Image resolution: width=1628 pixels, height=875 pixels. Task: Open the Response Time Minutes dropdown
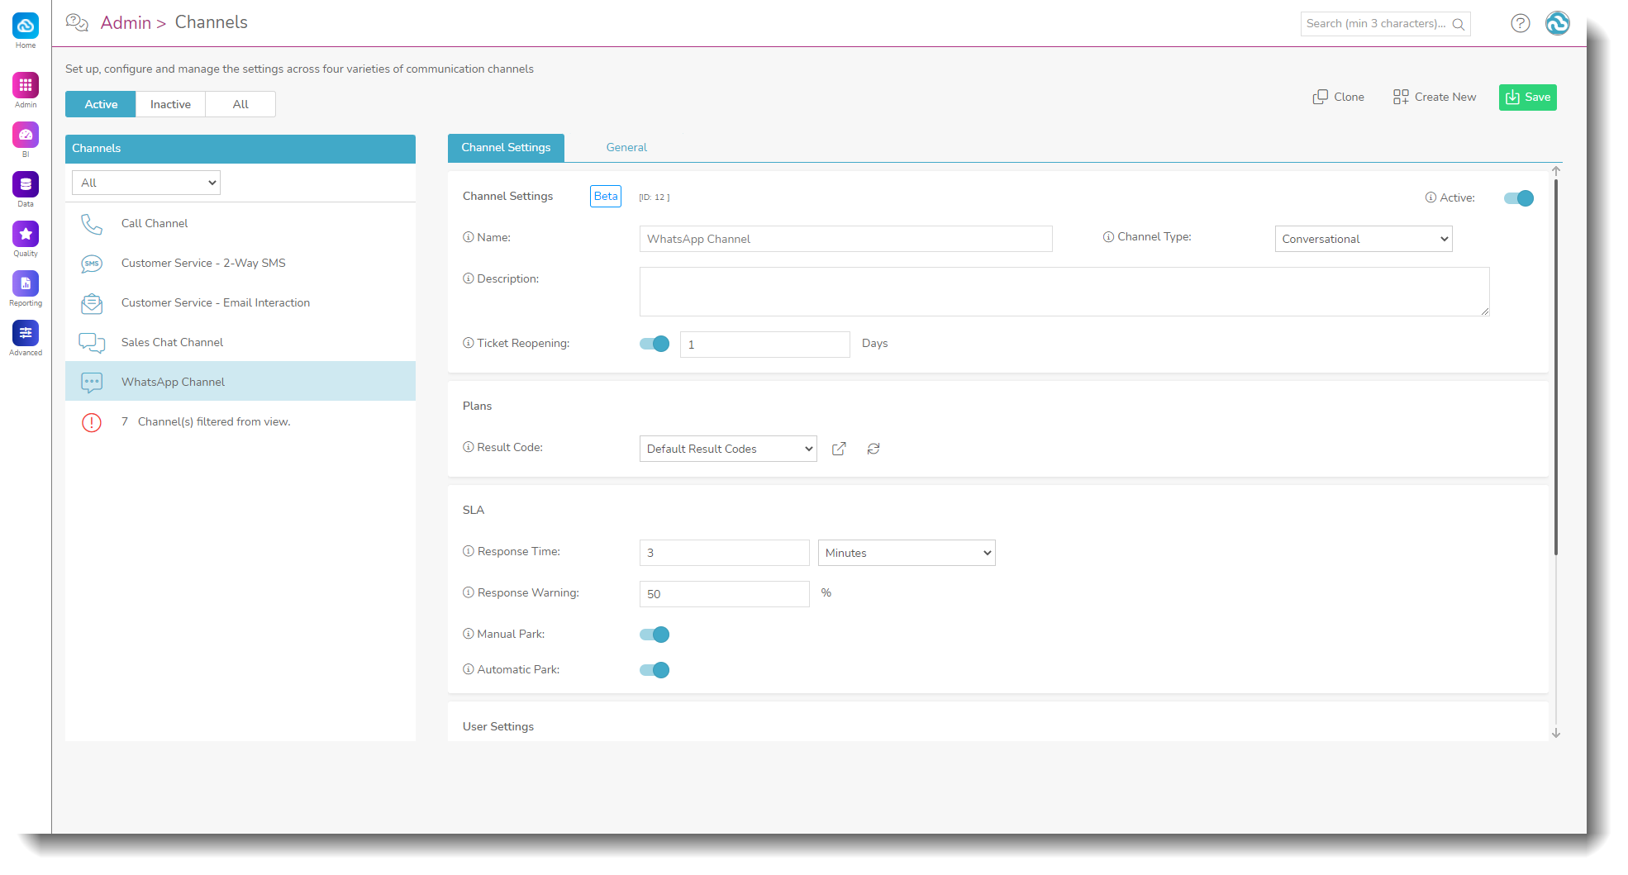[x=907, y=553]
